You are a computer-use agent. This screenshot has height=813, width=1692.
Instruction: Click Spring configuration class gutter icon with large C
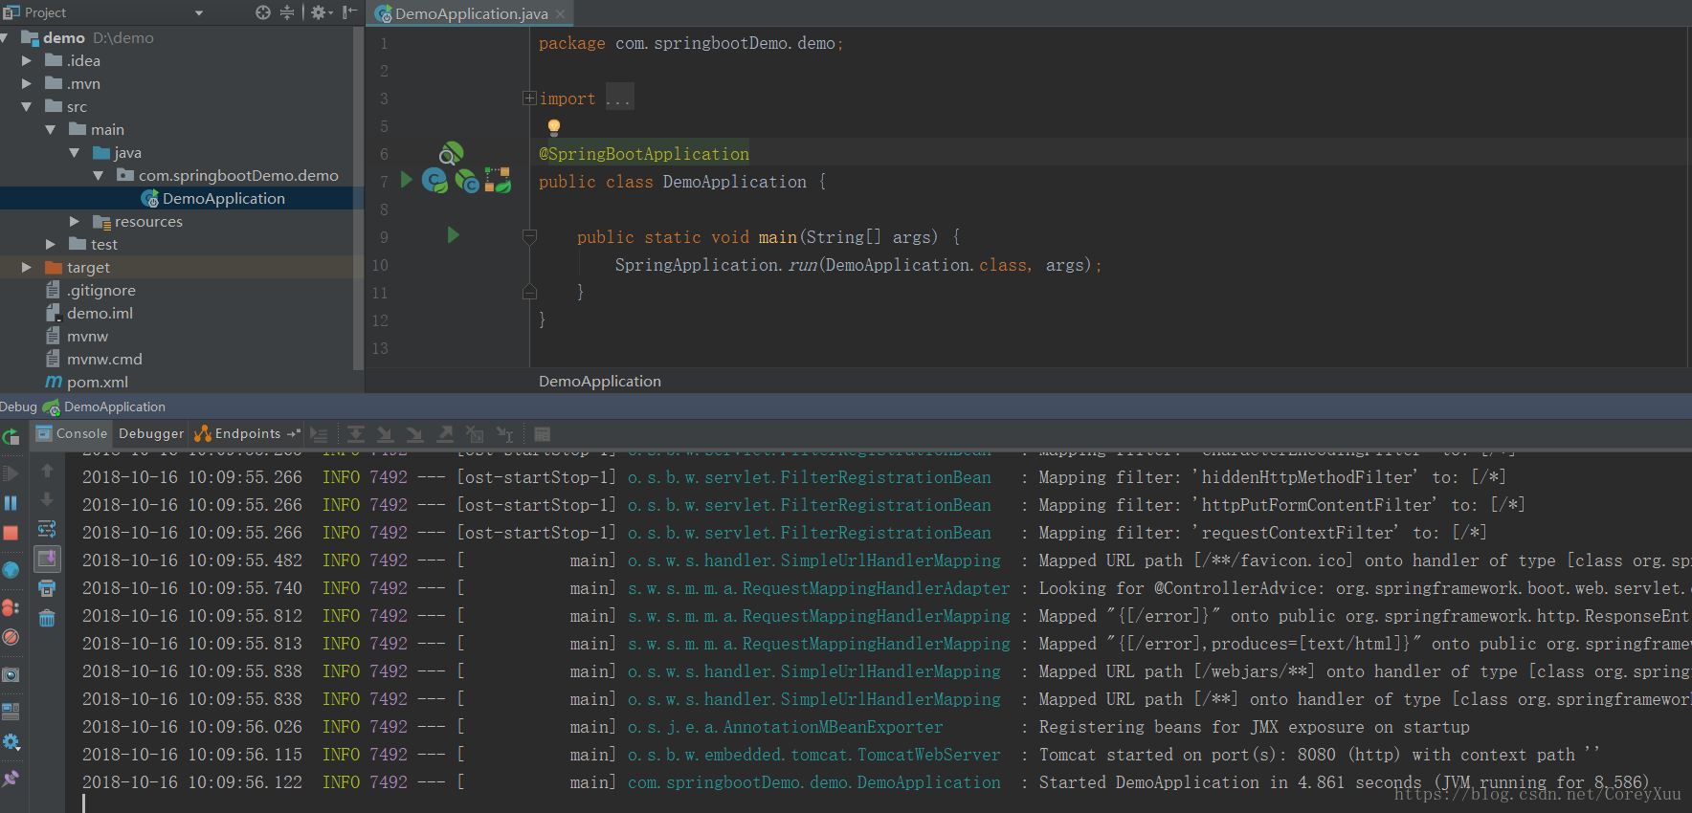[435, 180]
